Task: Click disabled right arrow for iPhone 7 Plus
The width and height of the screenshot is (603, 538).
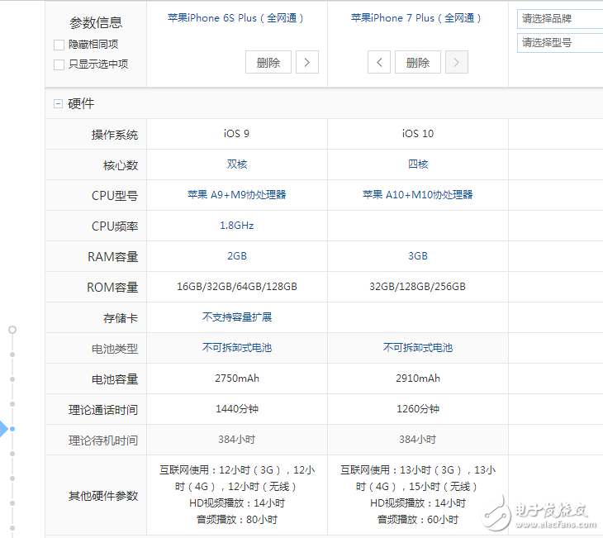Action: tap(457, 62)
